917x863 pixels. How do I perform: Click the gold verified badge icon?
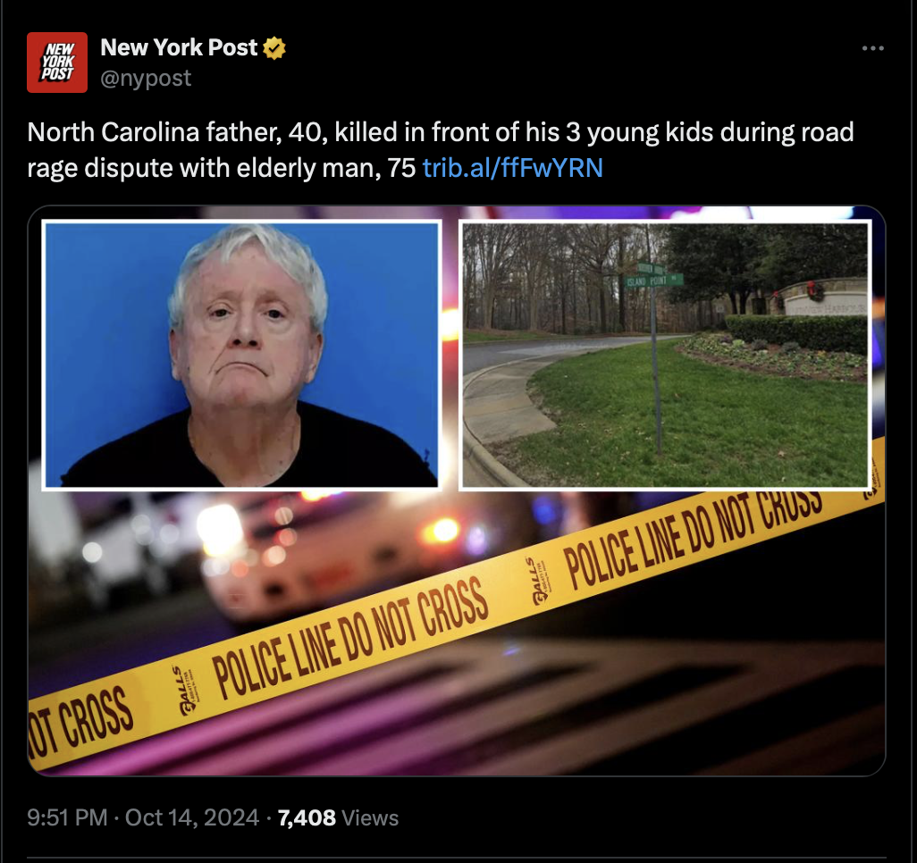[274, 48]
